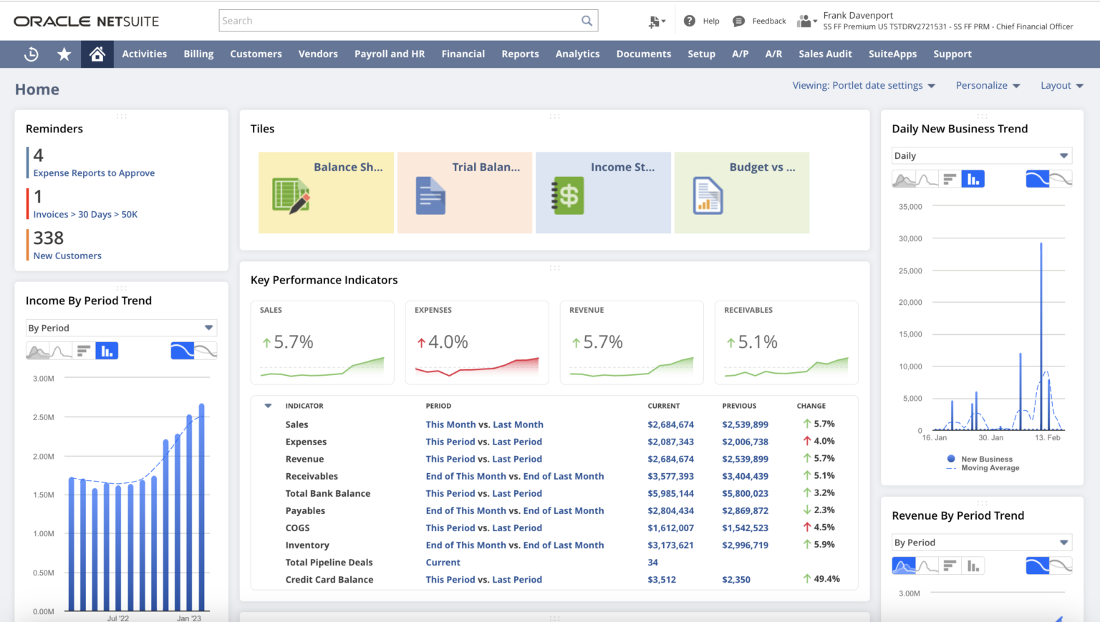Open the Financial menu

point(463,54)
